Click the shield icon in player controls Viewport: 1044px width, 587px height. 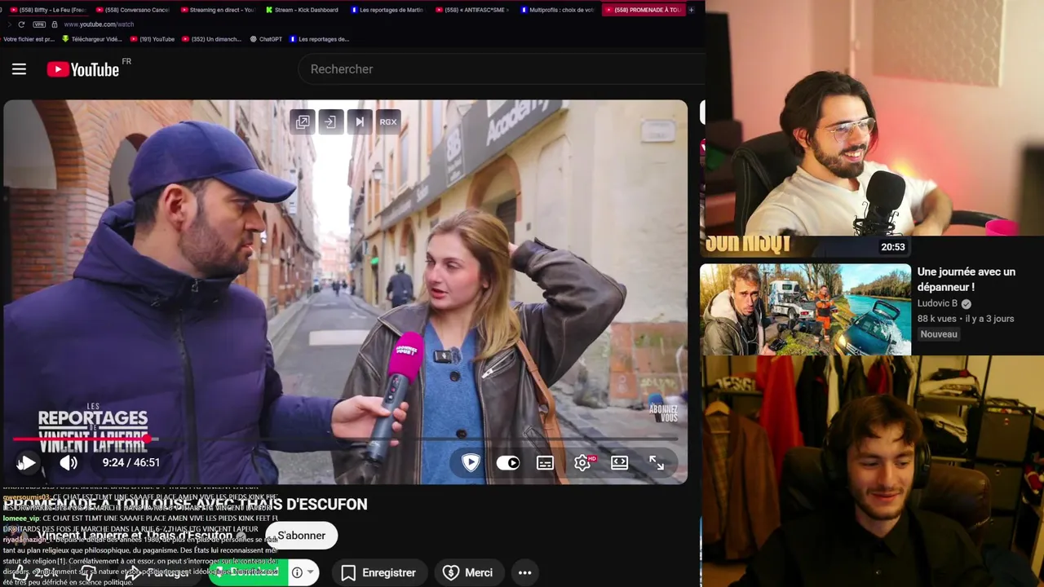[x=471, y=462]
